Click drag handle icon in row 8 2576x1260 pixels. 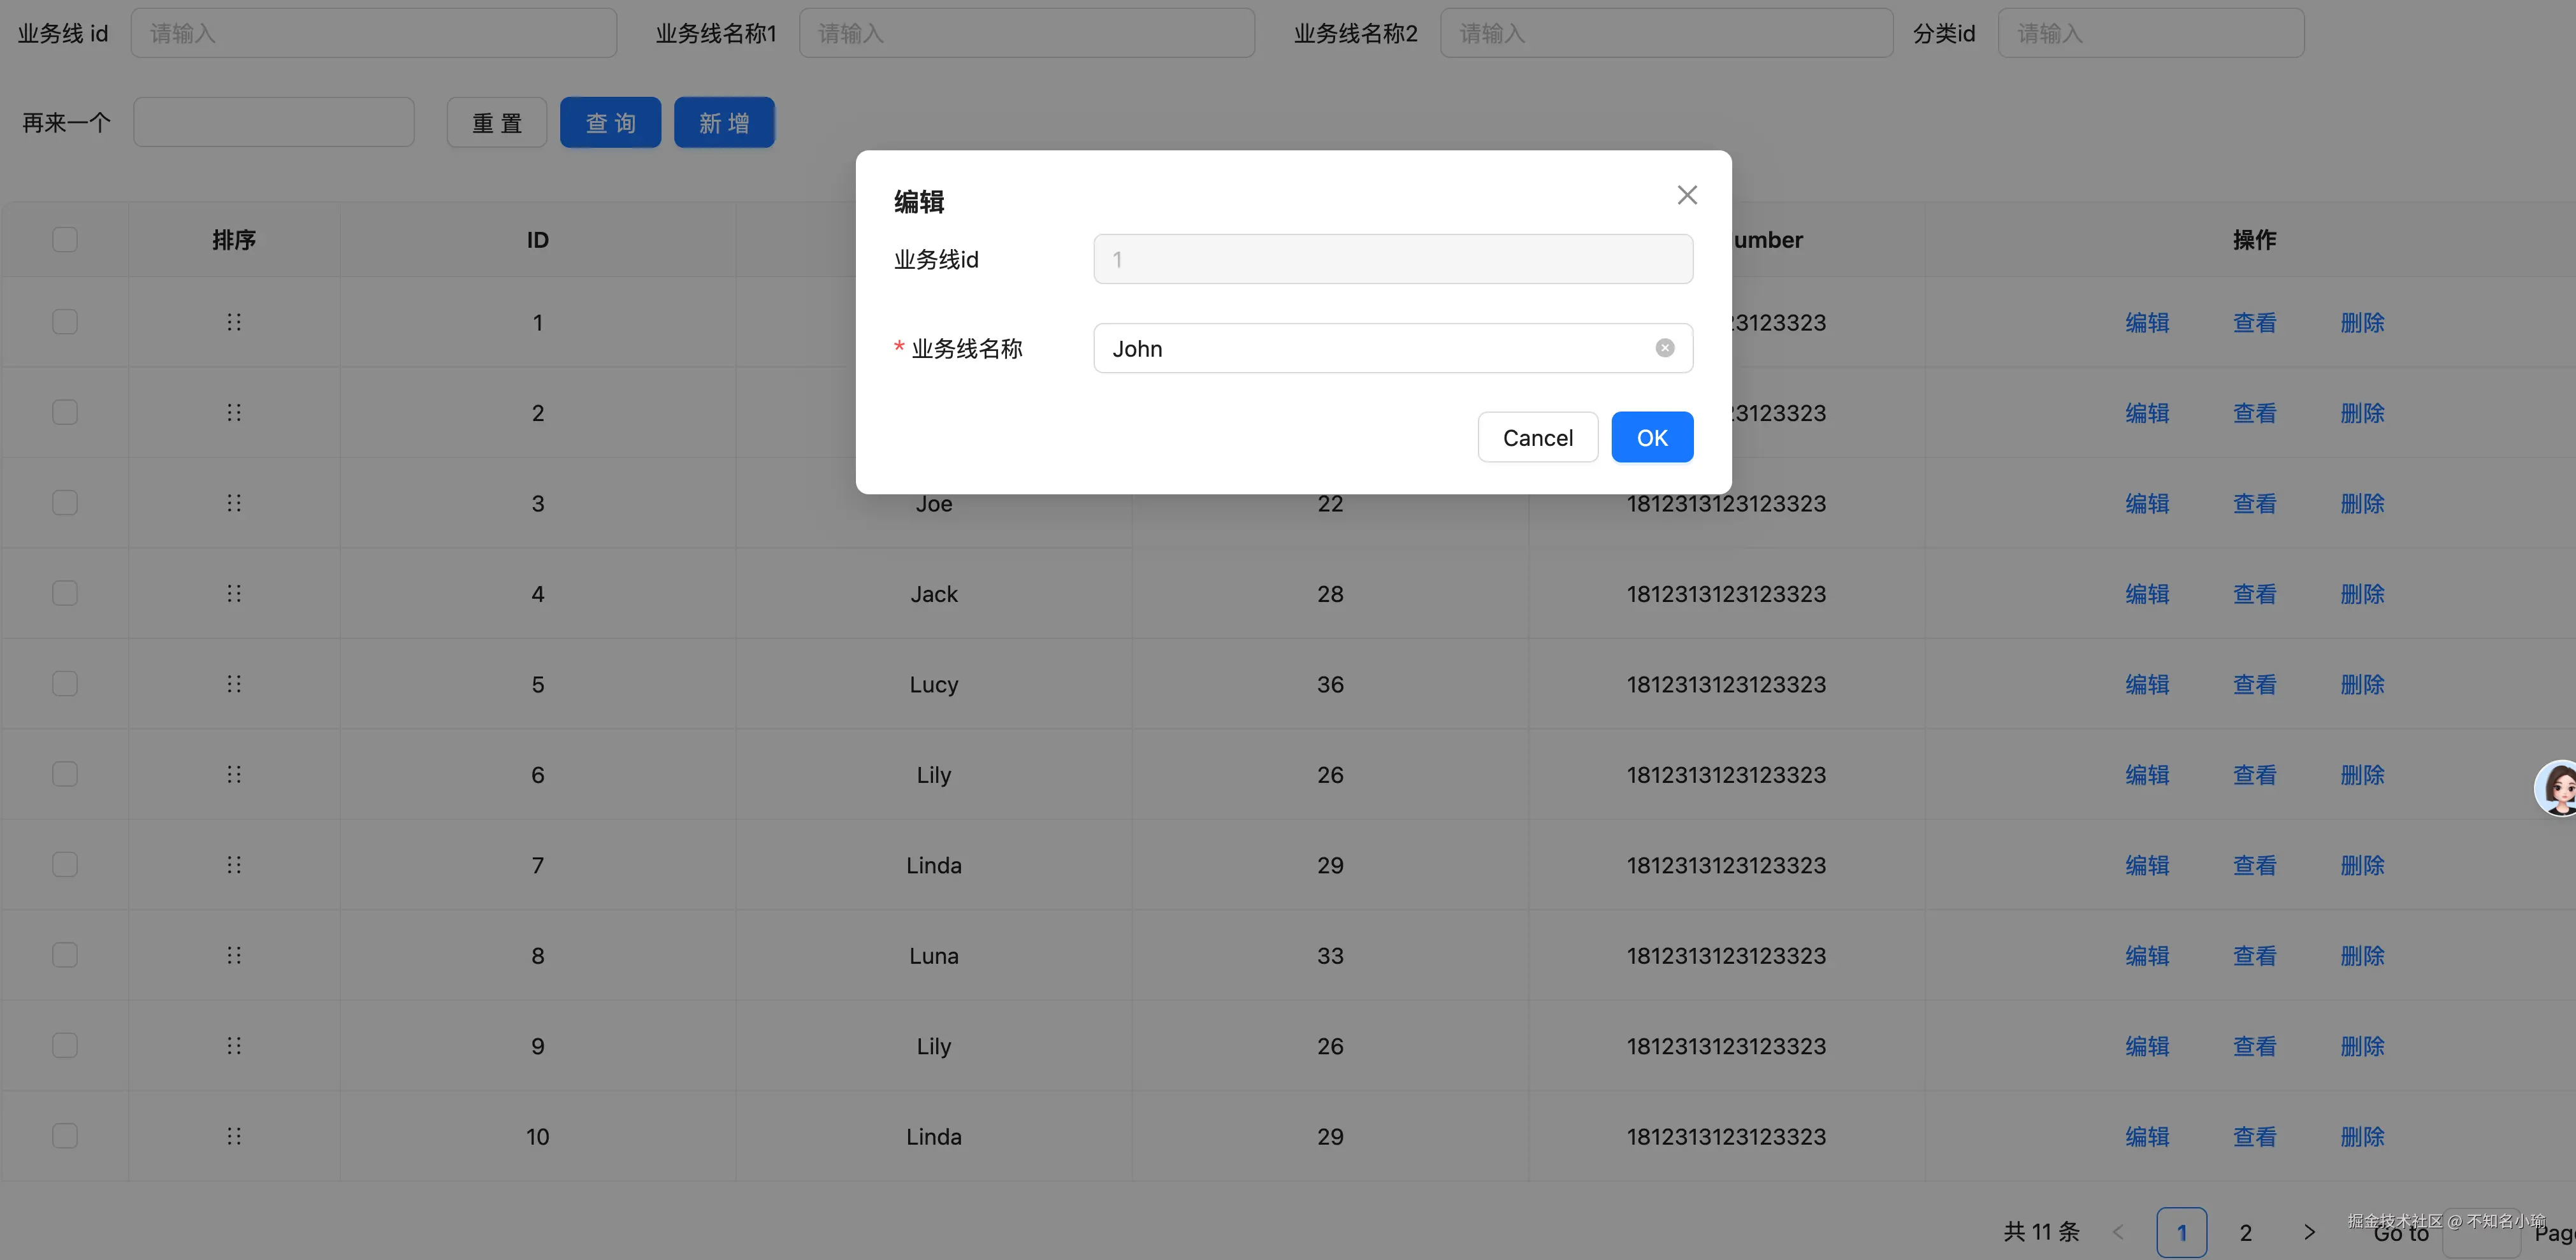[x=234, y=956]
